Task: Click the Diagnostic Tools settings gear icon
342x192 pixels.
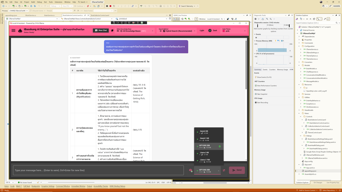Action: coord(255,19)
